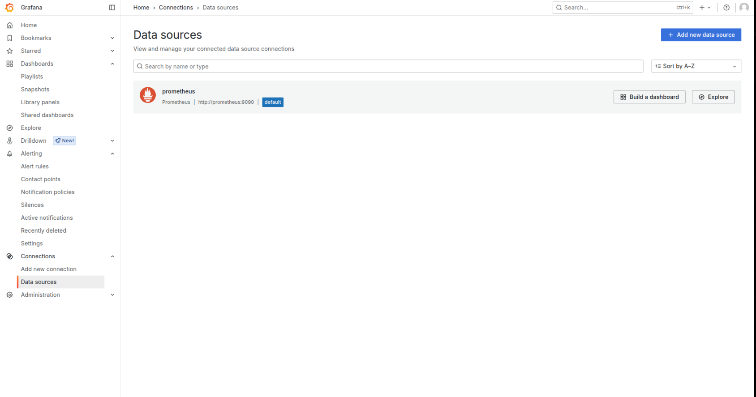Click the Connections icon in sidebar

coord(9,256)
